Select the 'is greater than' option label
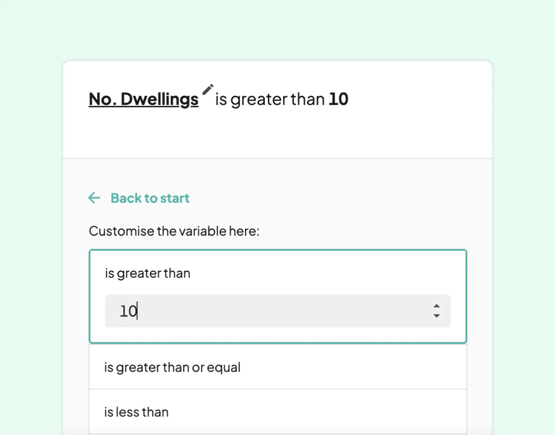Screen dimensions: 555x435 pyautogui.click(x=147, y=273)
